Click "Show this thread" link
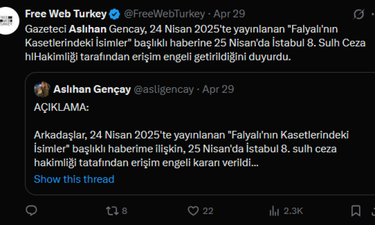Screen dimensions: 375x225 [74, 179]
